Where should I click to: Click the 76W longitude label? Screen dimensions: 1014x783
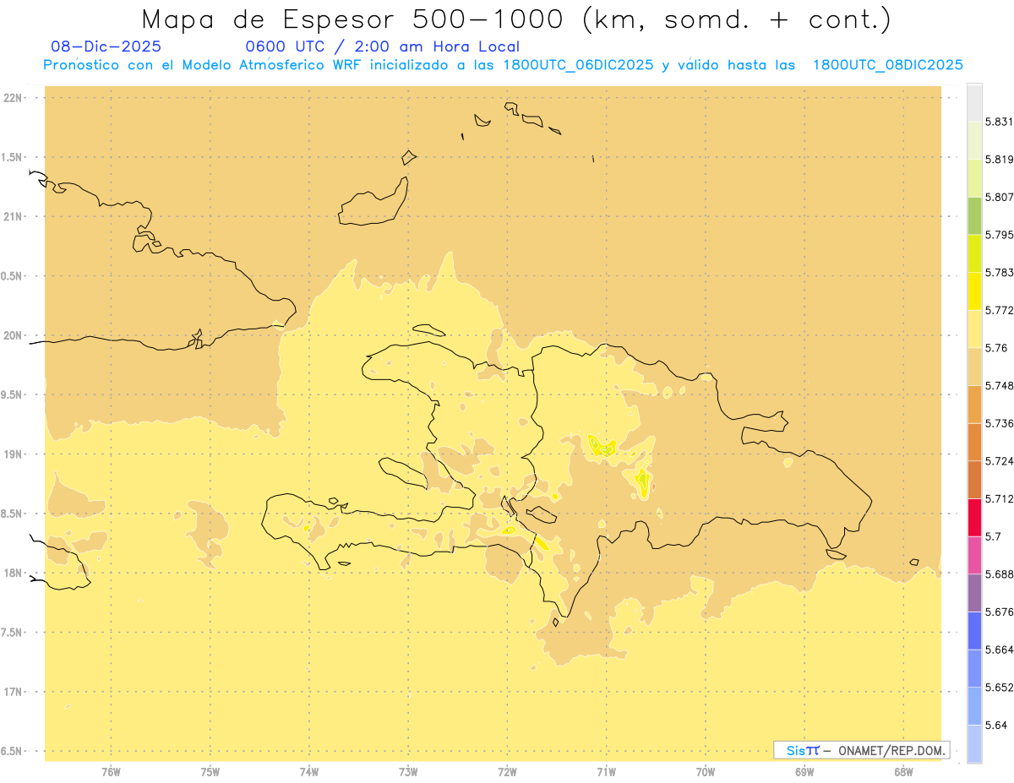click(111, 772)
